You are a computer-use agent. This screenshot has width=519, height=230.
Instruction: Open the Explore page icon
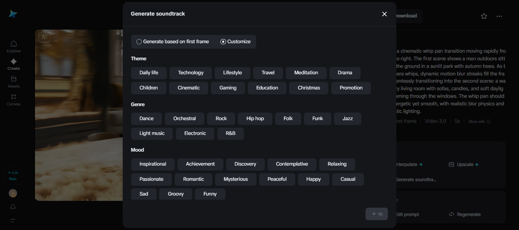(x=13, y=44)
